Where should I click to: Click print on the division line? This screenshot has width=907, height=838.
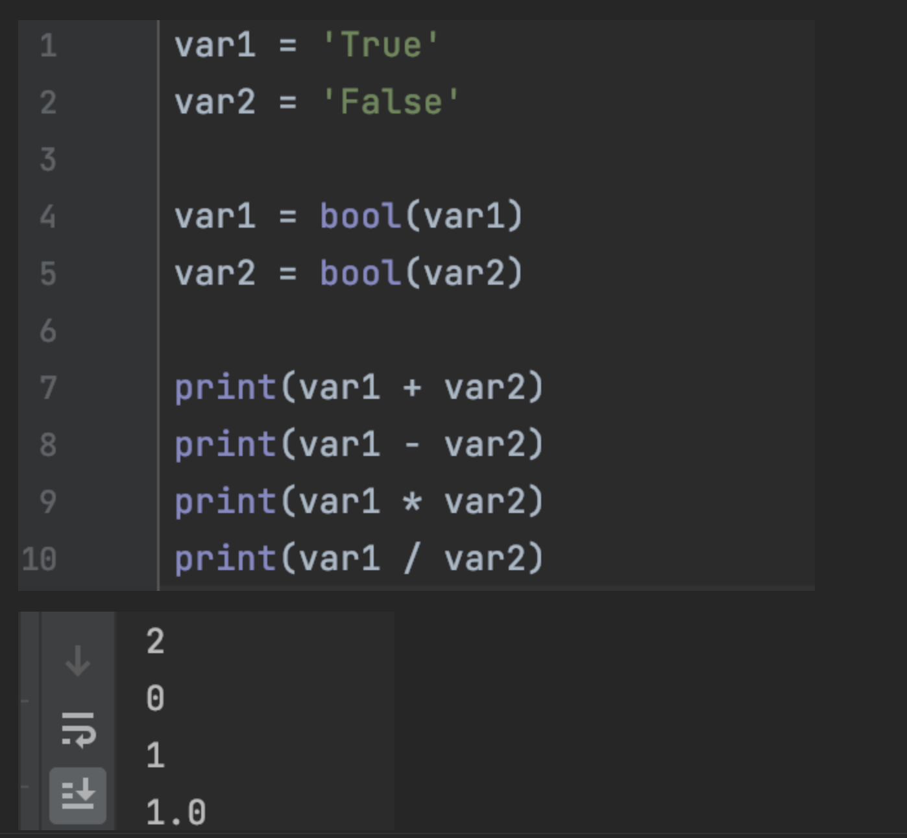point(225,560)
